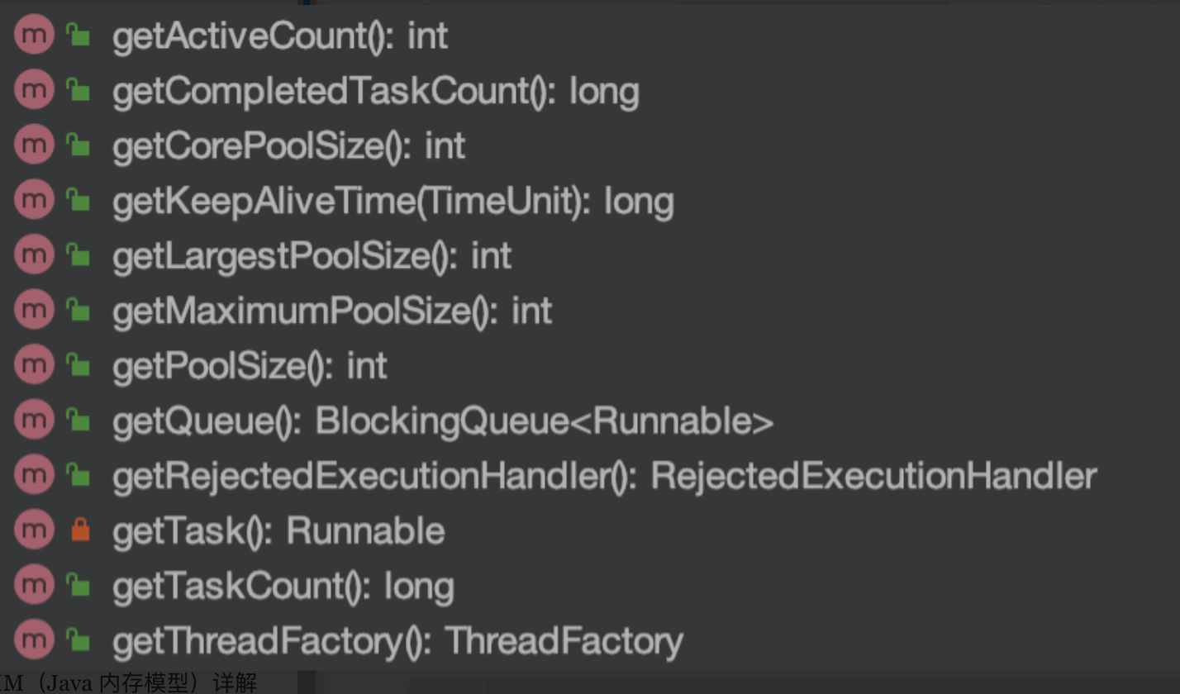Select getActiveCount(): int in the list
This screenshot has width=1180, height=694.
(280, 36)
